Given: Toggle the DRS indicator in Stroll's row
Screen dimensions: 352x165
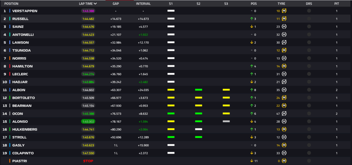Looking at the screenshot, I should pos(309,137).
